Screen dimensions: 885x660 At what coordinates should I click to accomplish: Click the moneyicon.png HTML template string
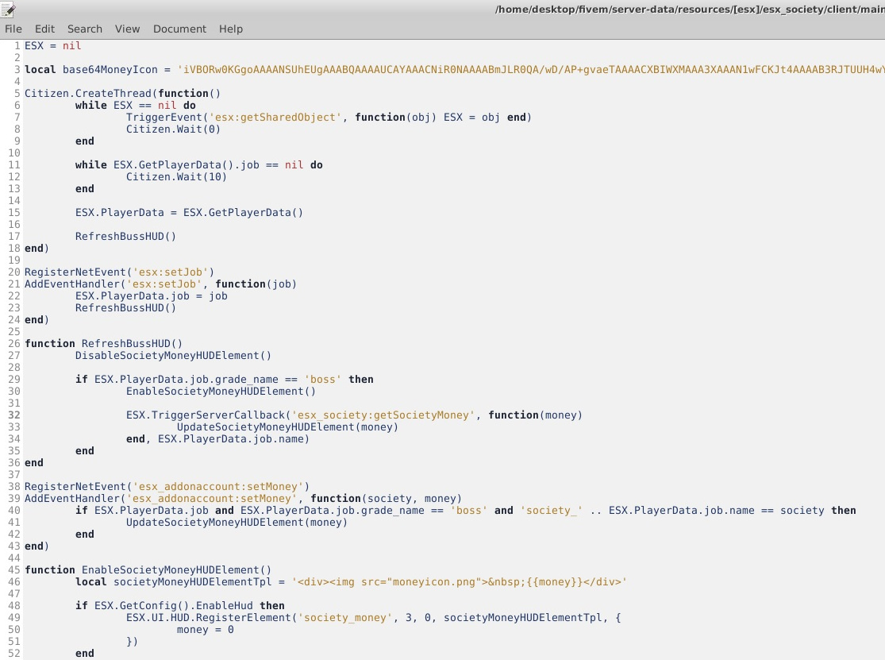click(x=459, y=582)
